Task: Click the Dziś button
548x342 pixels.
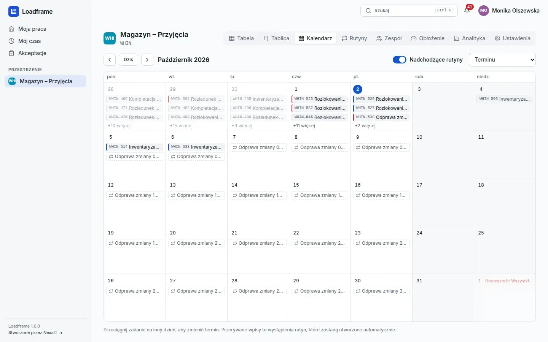Action: [129, 60]
